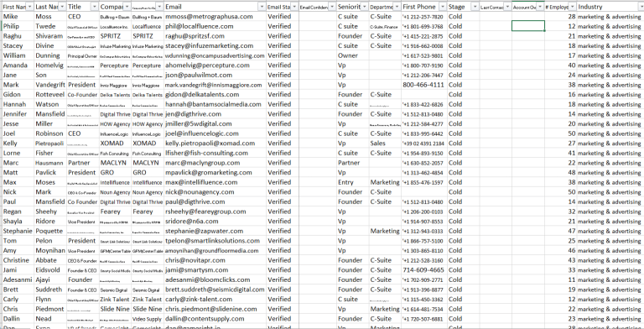Select the Industry header cell

[610, 7]
